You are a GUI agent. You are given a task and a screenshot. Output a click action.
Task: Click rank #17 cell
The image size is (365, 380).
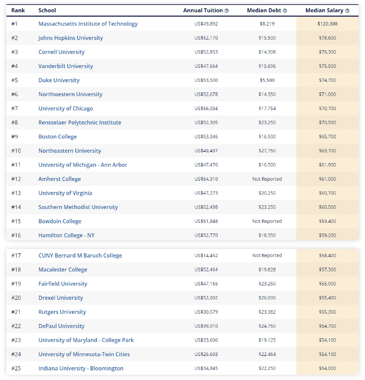click(x=16, y=255)
